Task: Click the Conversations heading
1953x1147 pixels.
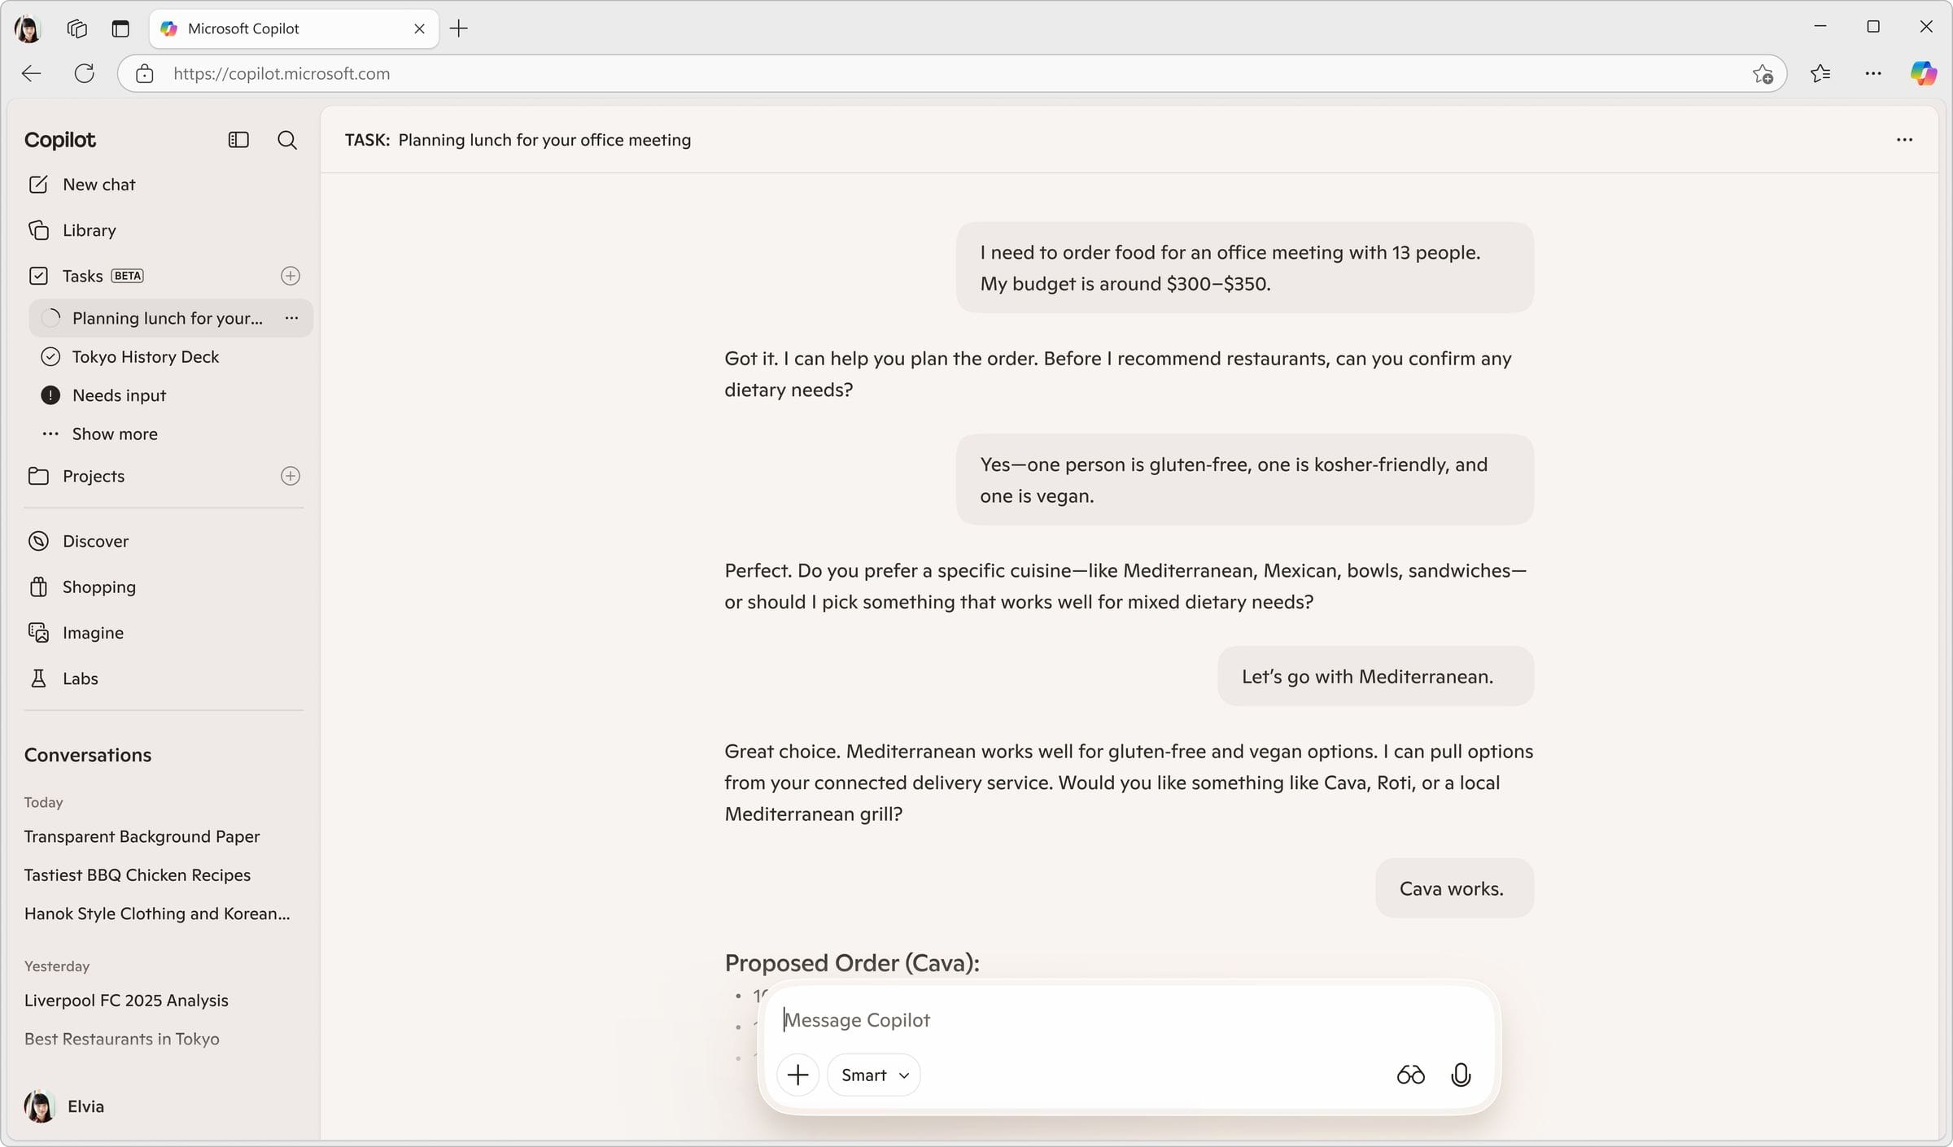Action: 88,755
